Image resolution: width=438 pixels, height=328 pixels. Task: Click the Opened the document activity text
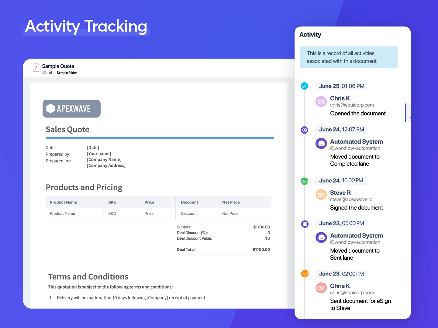coord(358,114)
